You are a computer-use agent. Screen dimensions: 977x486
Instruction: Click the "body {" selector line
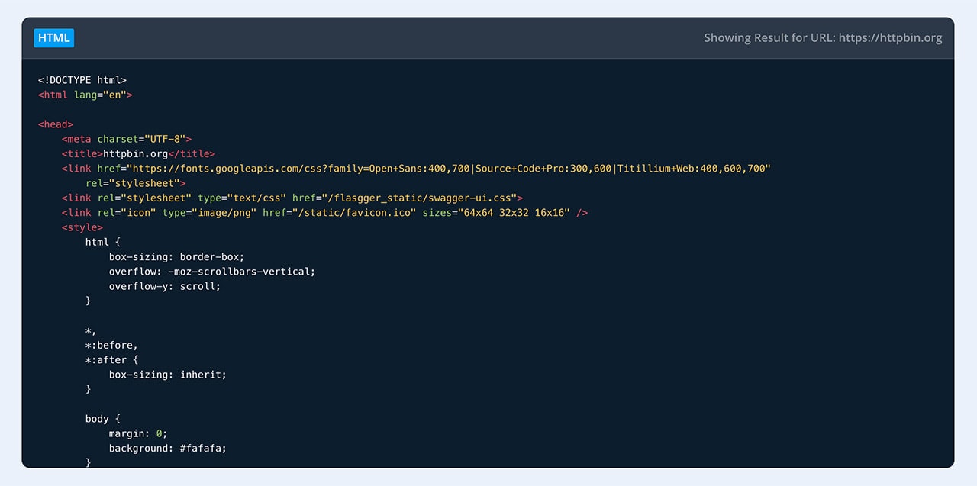[x=103, y=419]
